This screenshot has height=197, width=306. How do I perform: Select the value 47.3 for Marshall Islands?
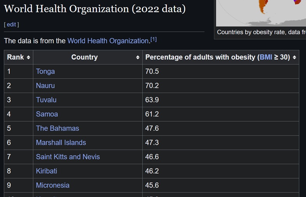pyautogui.click(x=152, y=143)
